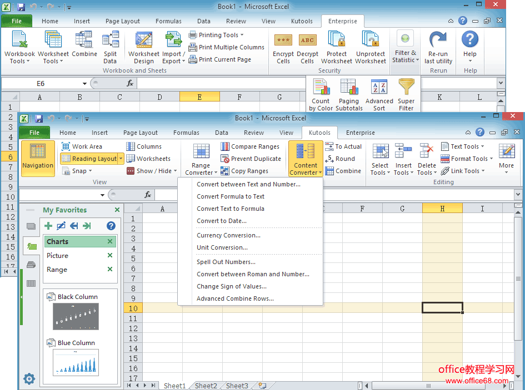Remove Picture from My Favorites
This screenshot has width=525, height=390.
(x=110, y=256)
